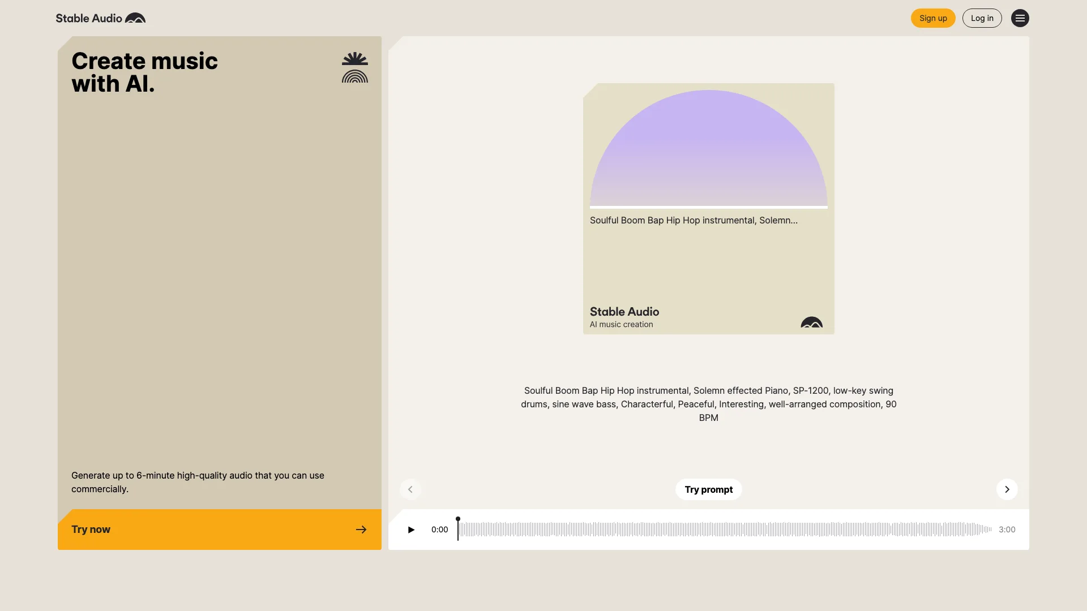
Task: Click the Log in button
Action: [982, 18]
